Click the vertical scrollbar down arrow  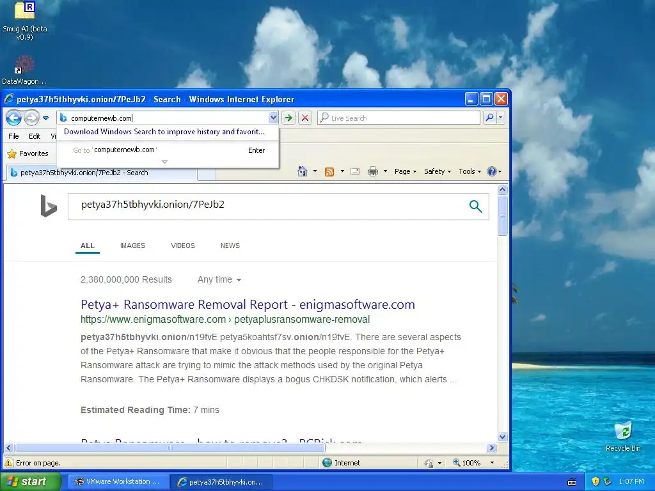coord(503,437)
